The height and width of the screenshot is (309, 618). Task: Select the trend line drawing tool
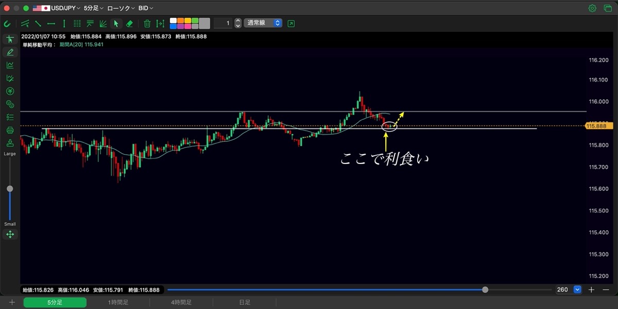pyautogui.click(x=38, y=23)
